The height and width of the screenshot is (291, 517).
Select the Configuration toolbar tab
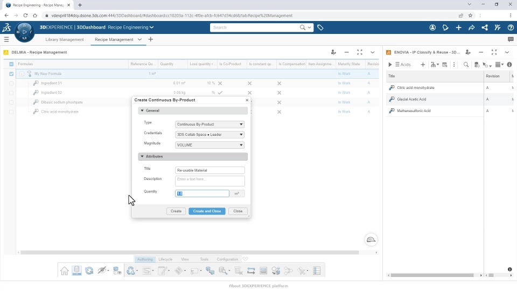tap(227, 259)
